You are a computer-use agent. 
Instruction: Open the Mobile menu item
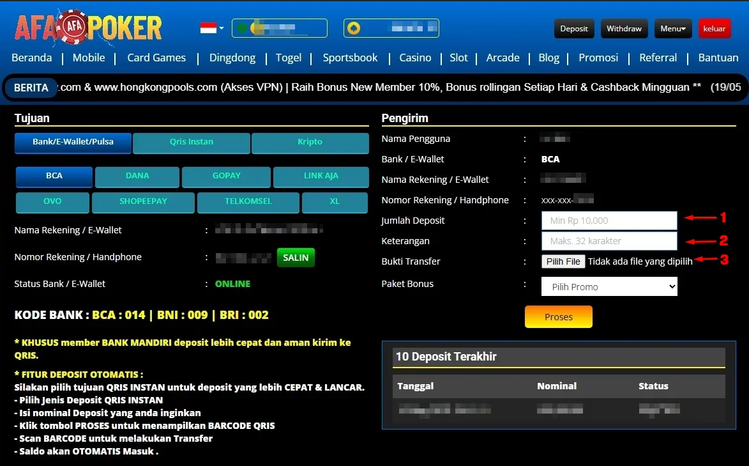point(89,58)
